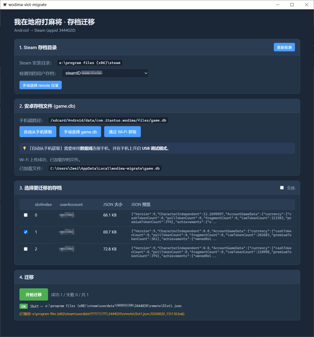The width and height of the screenshot is (314, 337).
Task: Click the Wi-Fi 上传成功 status message
Action: [x=50, y=160]
